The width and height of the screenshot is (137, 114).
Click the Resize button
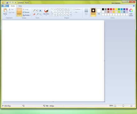[x=26, y=12]
